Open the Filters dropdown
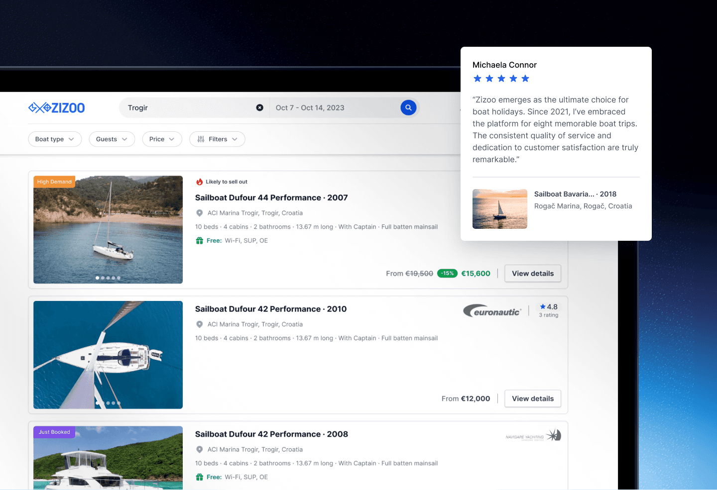 [217, 139]
